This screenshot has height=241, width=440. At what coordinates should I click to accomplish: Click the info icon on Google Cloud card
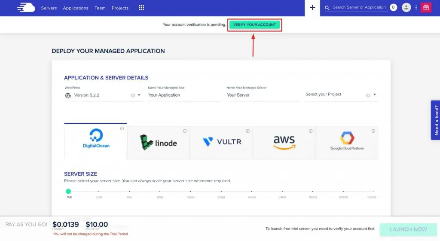373,131
